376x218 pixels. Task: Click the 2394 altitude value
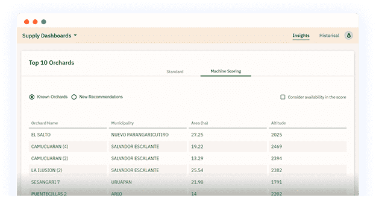277,158
